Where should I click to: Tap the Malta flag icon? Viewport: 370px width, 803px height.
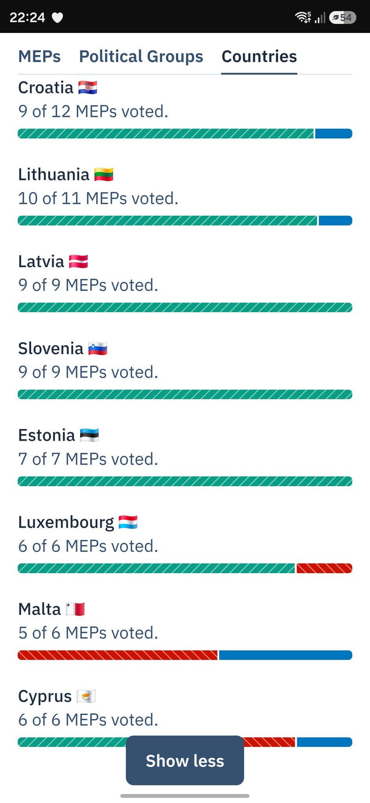(x=75, y=609)
